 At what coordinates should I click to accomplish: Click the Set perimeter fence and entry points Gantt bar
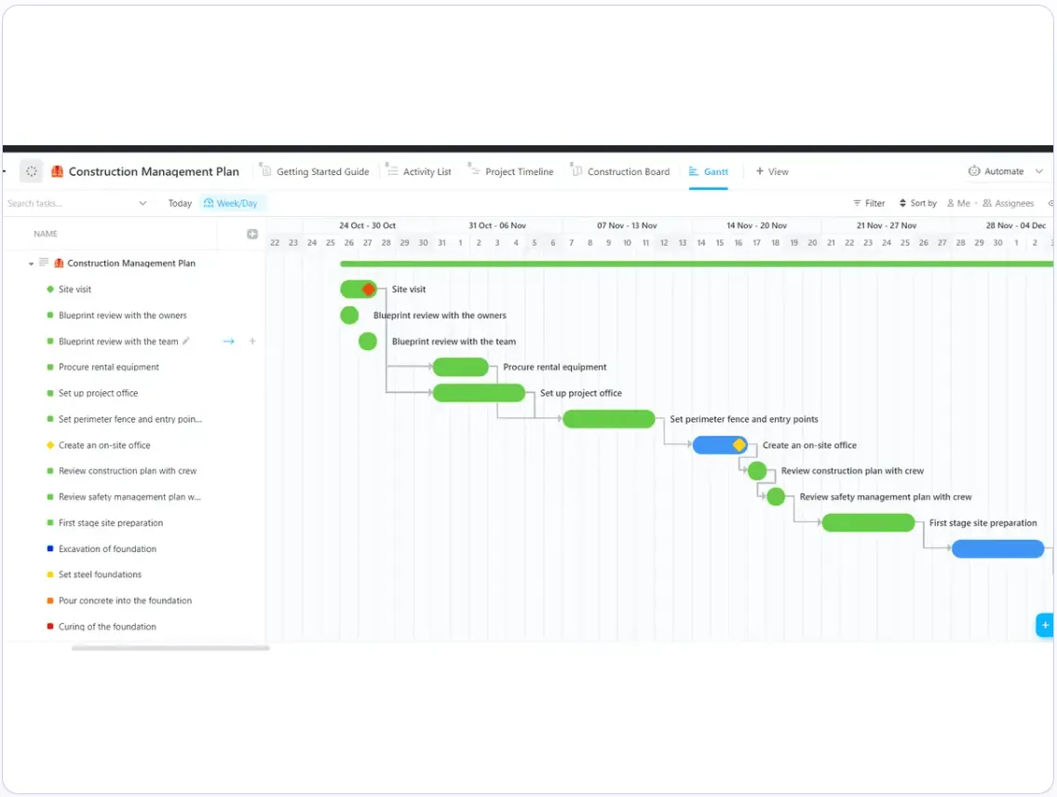[x=609, y=419]
